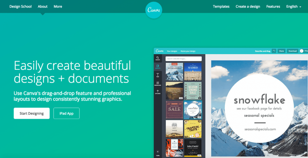Select the golden field landscape layout thumbnail

coord(174,91)
